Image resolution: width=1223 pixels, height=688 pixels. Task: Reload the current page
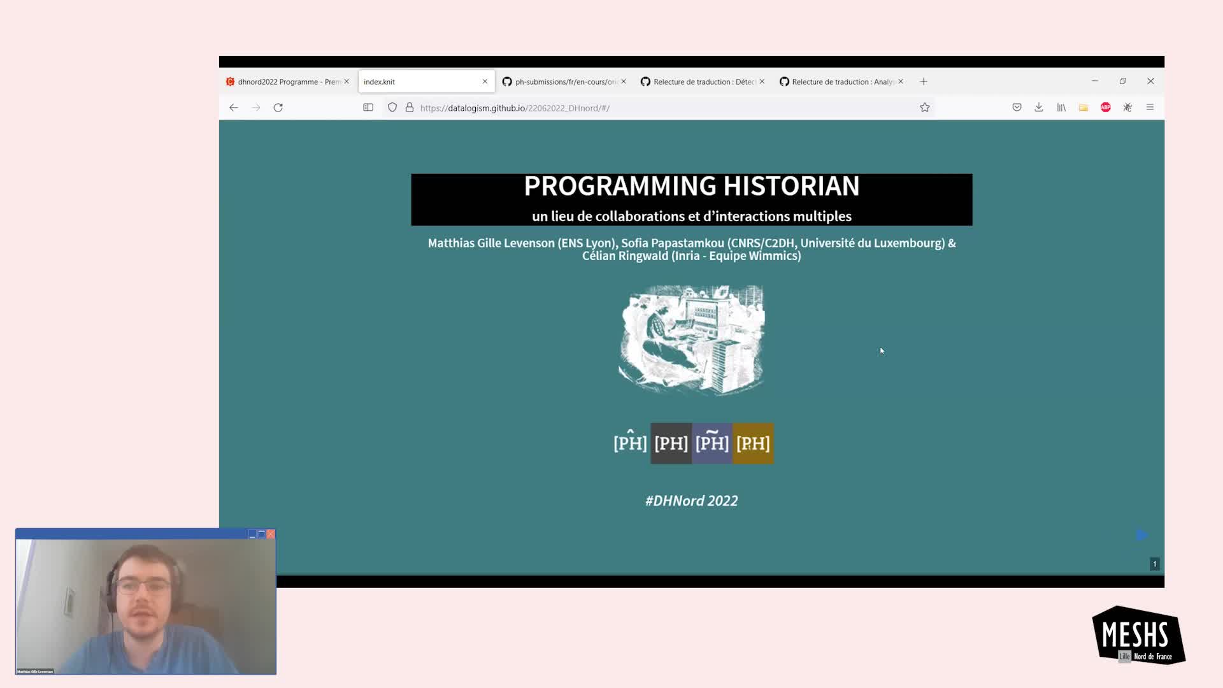[x=278, y=108]
